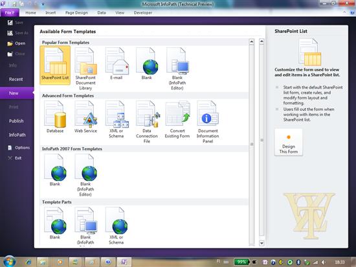This screenshot has height=267, width=356.
Task: Select the Database form template
Action: pyautogui.click(x=55, y=117)
